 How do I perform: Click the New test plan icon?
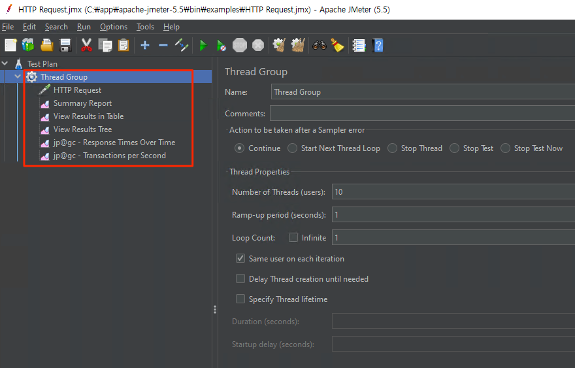coord(10,46)
